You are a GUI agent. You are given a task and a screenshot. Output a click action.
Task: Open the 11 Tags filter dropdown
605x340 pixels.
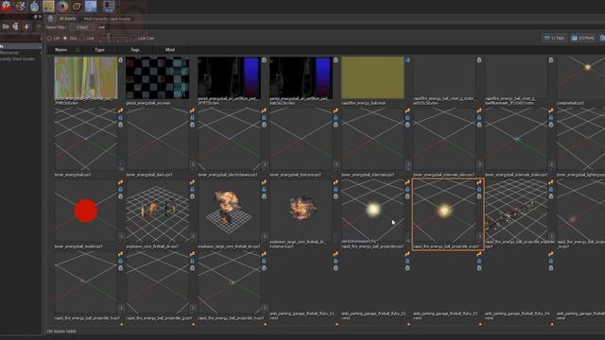[x=554, y=38]
